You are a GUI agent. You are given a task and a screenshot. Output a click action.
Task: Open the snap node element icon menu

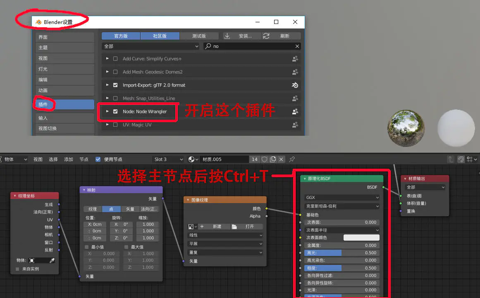[x=471, y=159]
